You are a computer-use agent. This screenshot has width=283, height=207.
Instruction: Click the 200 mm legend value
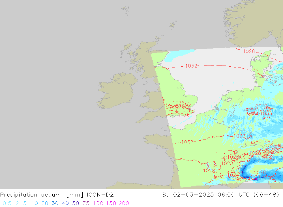(124, 203)
